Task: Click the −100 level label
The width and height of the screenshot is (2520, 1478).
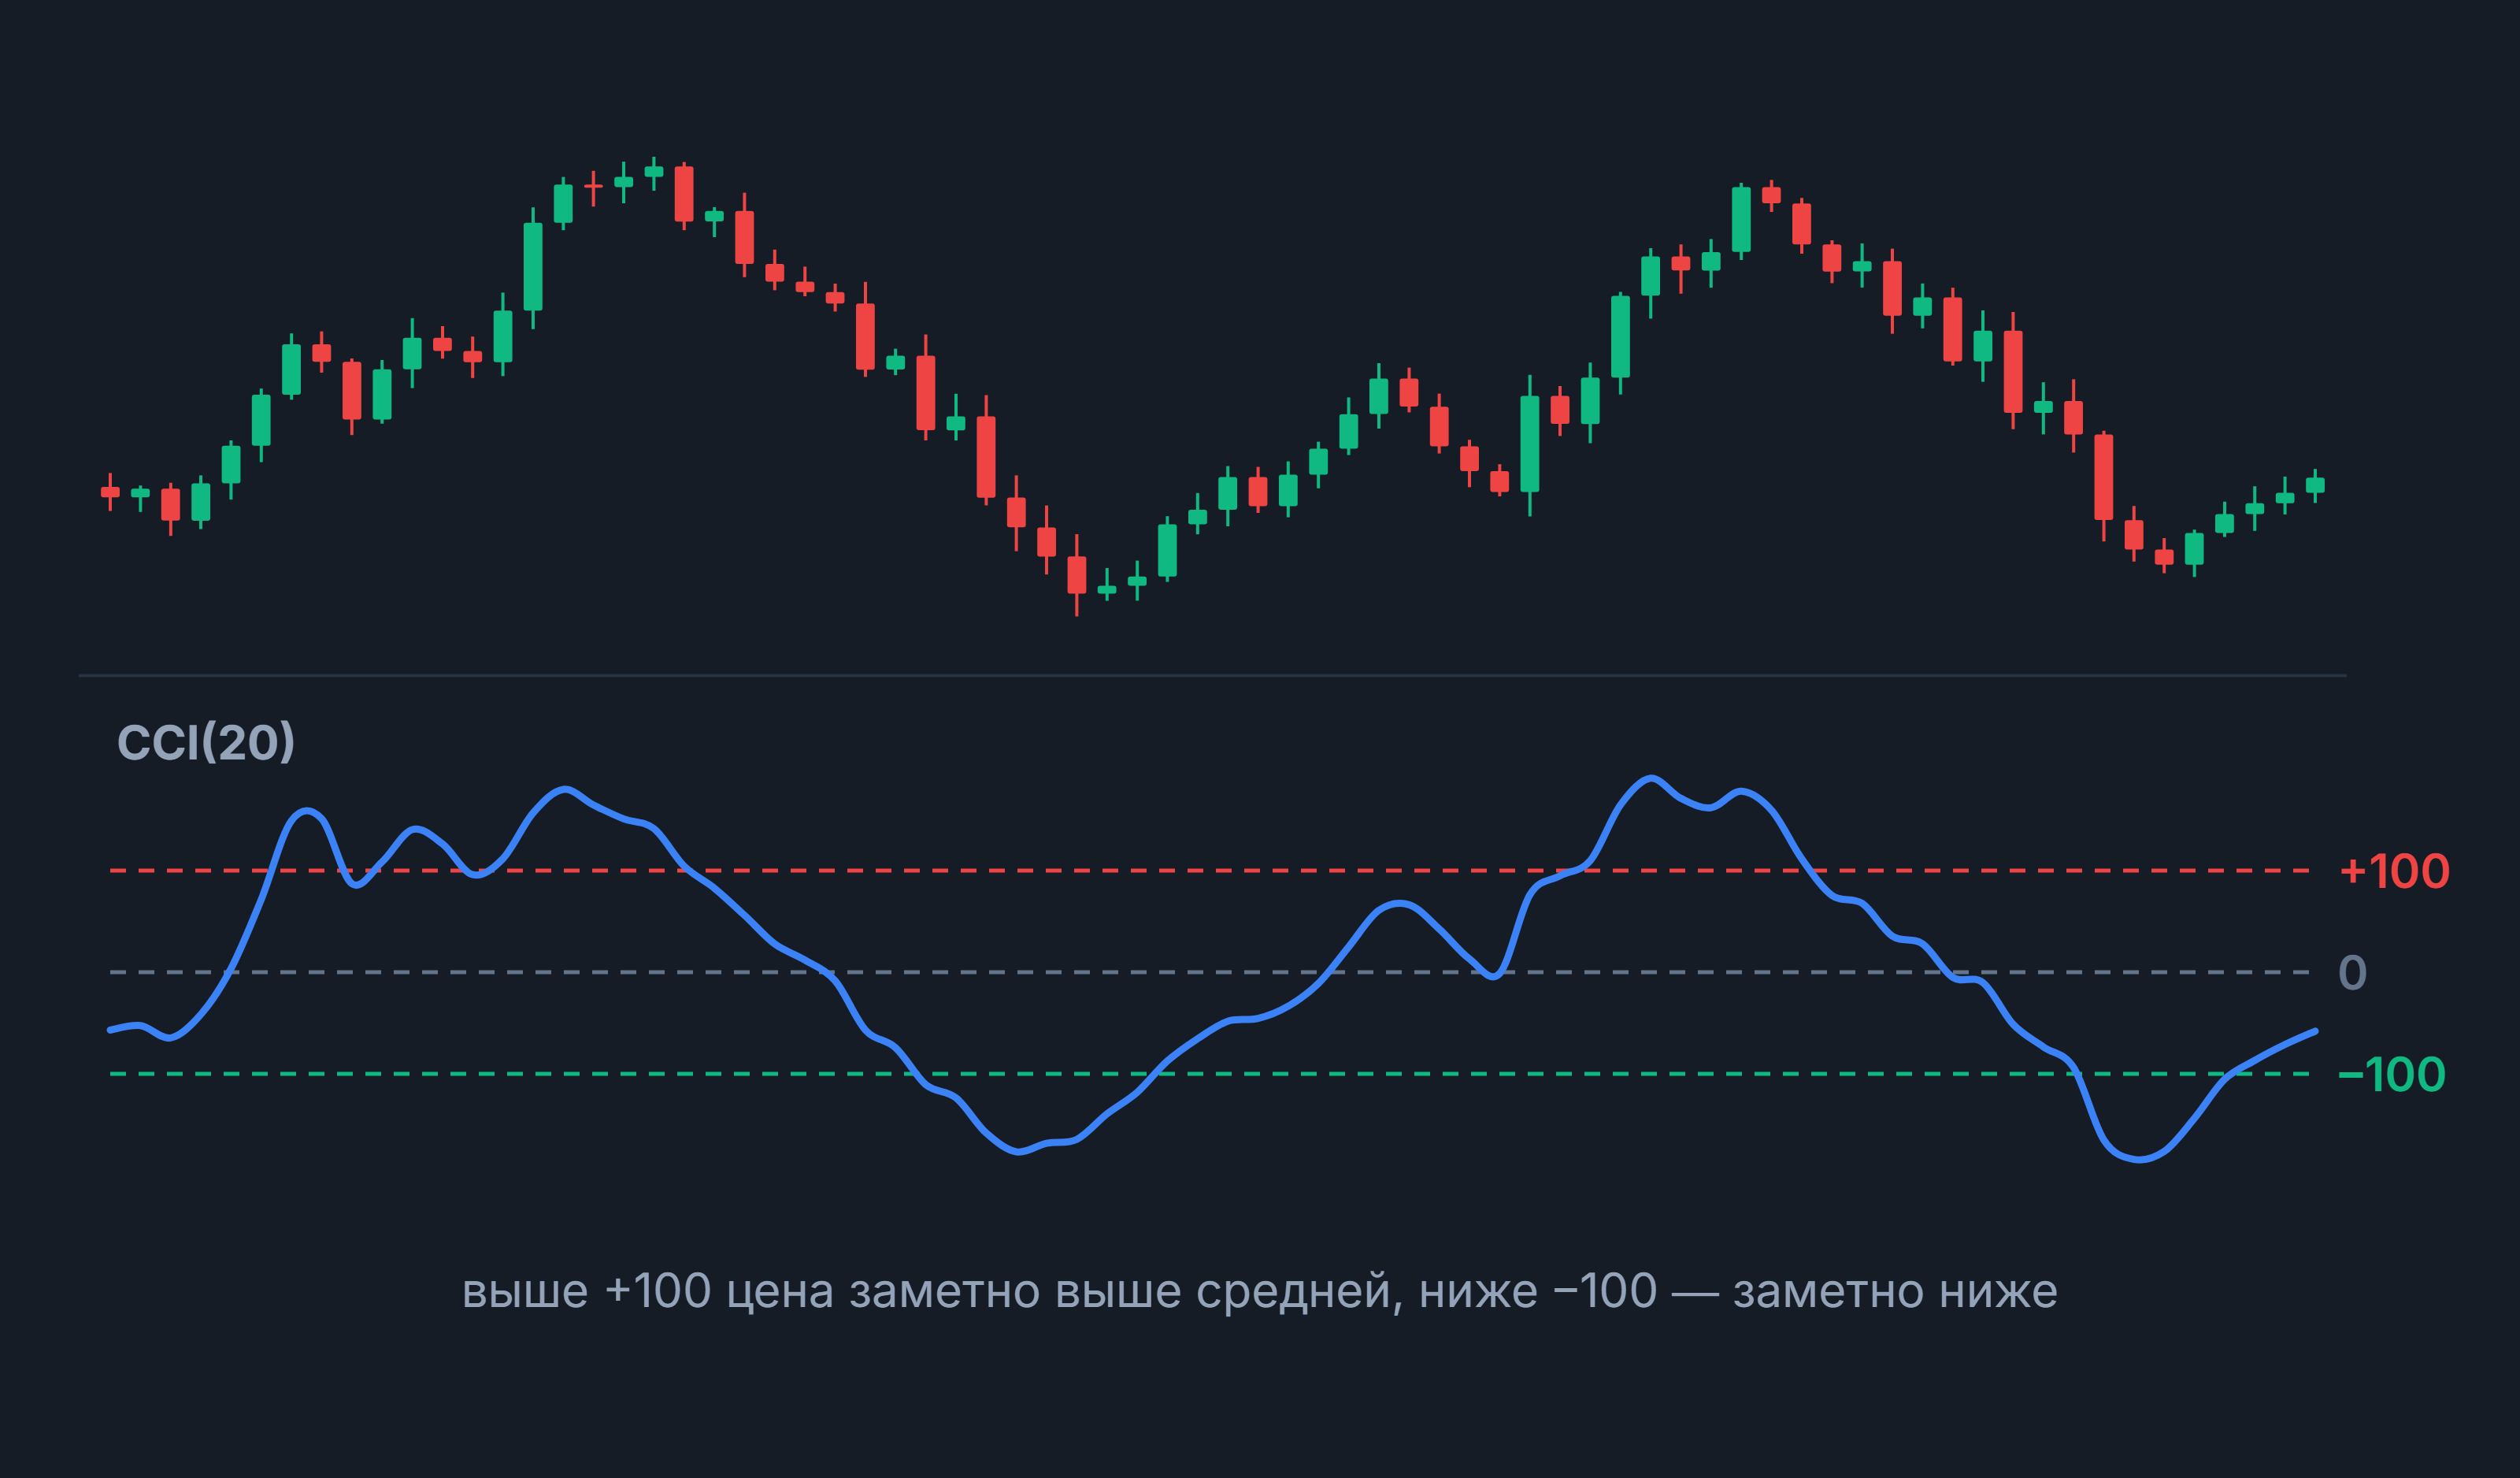Action: [x=2392, y=1075]
